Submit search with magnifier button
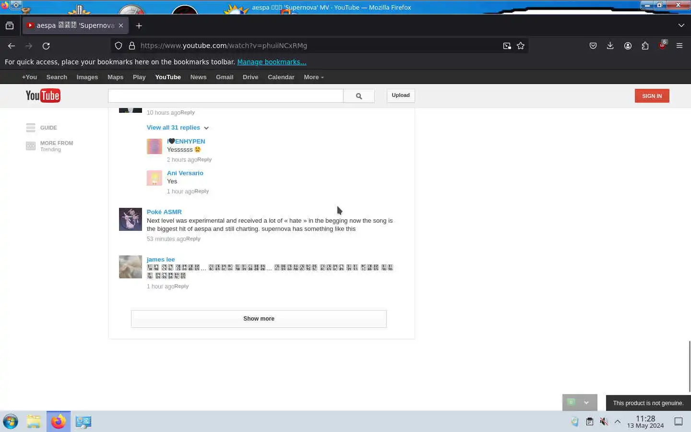This screenshot has width=691, height=432. tap(359, 96)
